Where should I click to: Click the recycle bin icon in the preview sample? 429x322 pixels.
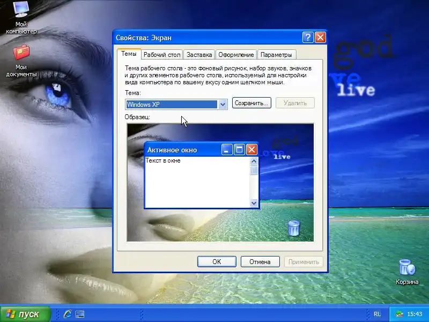tap(294, 228)
